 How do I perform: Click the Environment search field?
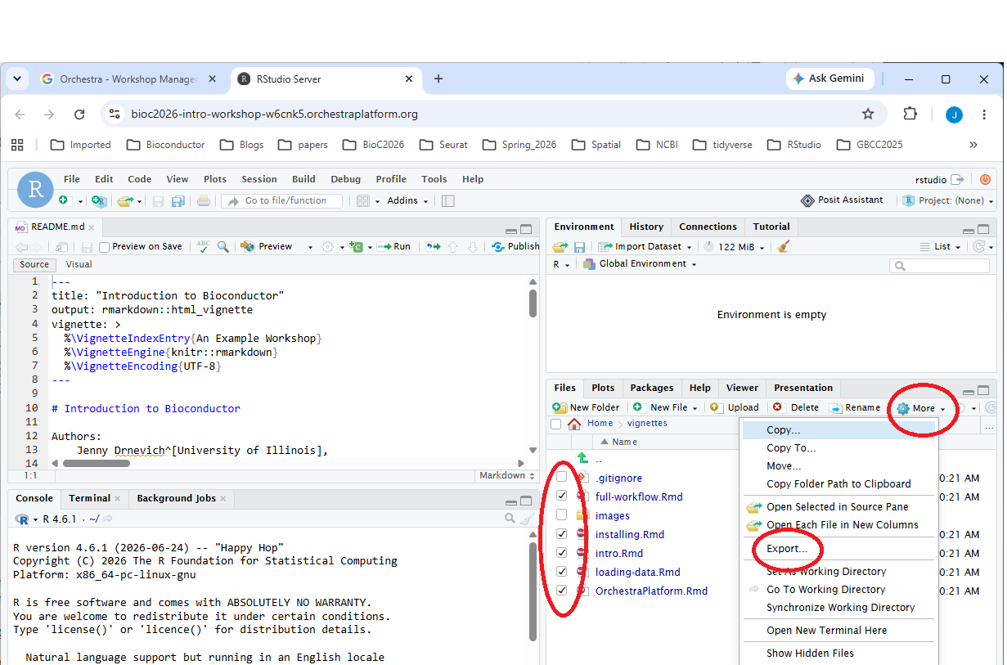tap(939, 265)
